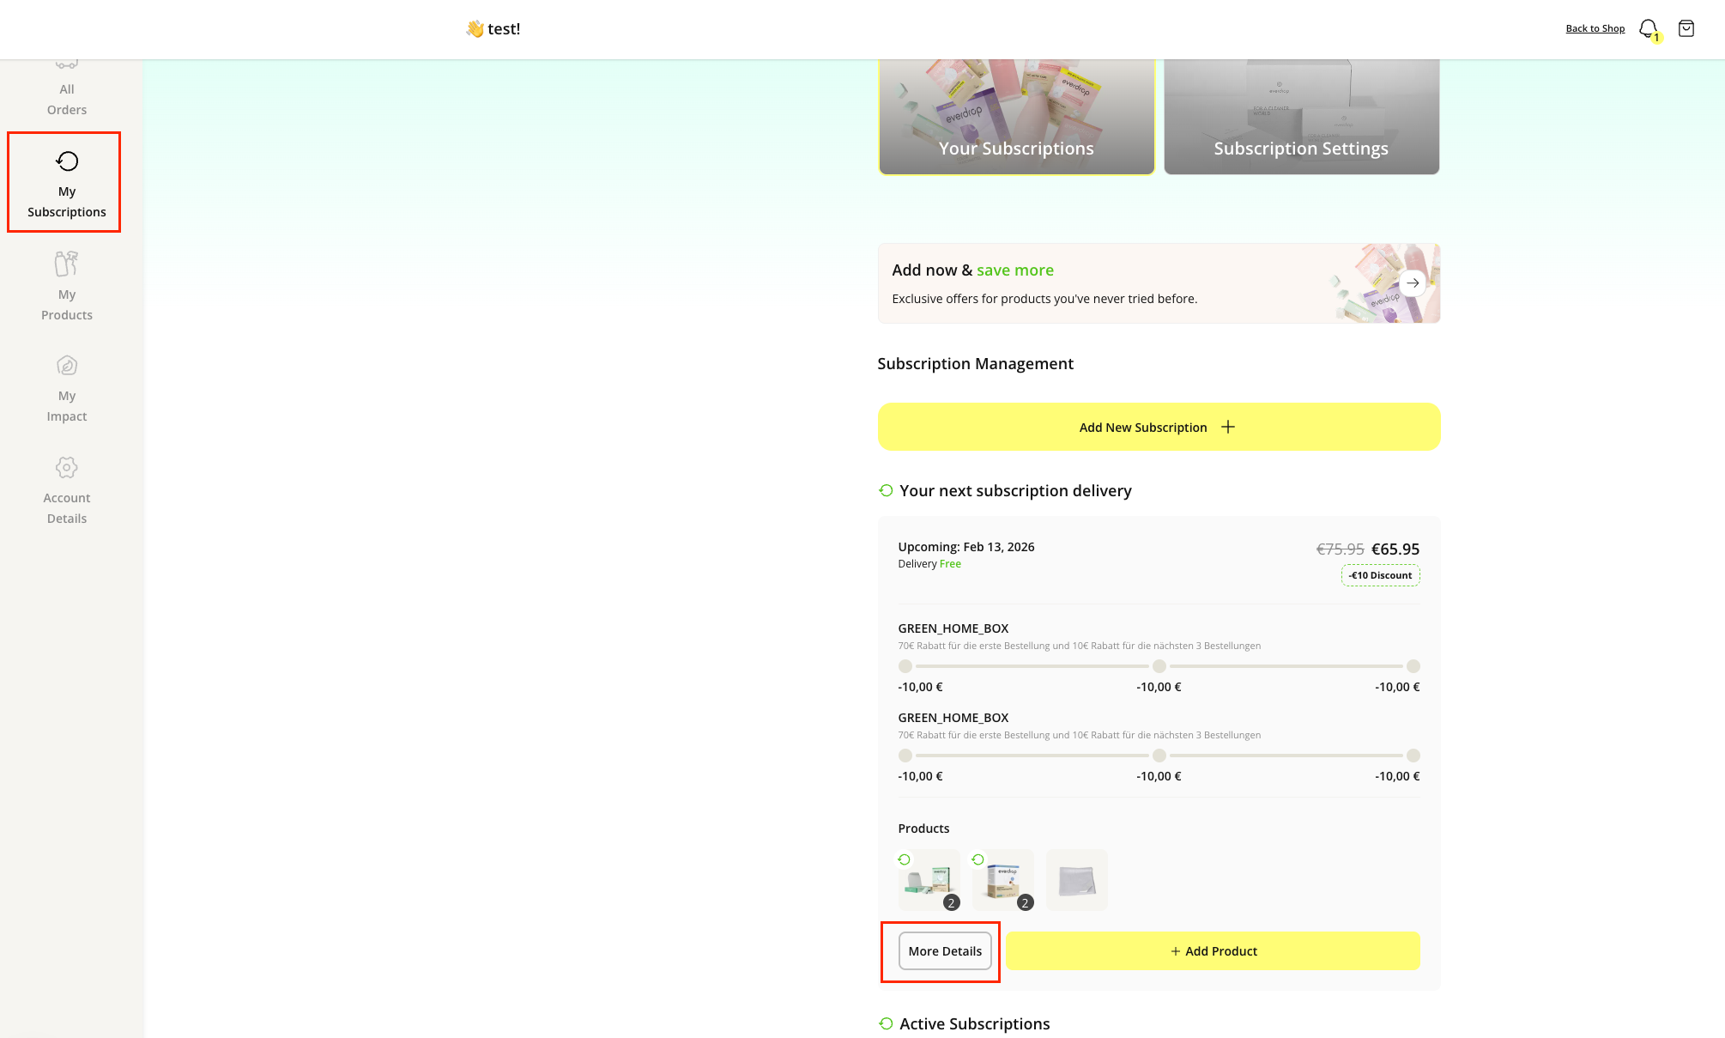The height and width of the screenshot is (1038, 1725).
Task: Open the shopping bag cart icon
Action: [x=1686, y=28]
